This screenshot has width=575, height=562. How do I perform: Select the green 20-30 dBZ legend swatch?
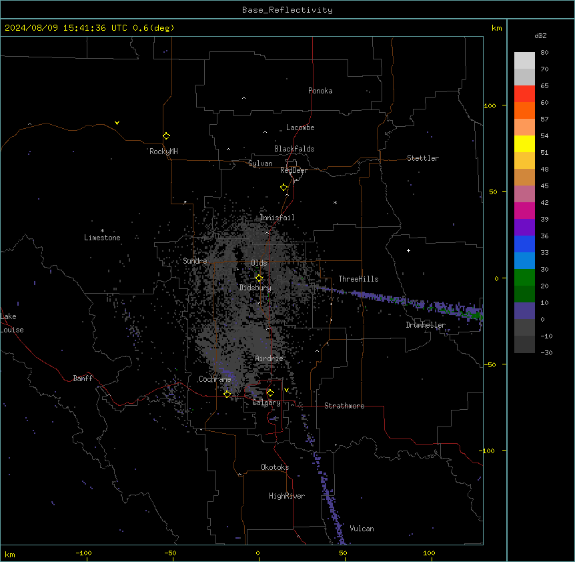(524, 278)
